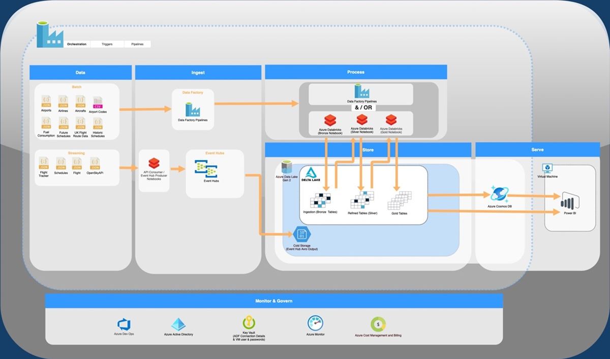Click the Data Factory Pipelines icon in Process
The image size is (610, 359).
[361, 91]
